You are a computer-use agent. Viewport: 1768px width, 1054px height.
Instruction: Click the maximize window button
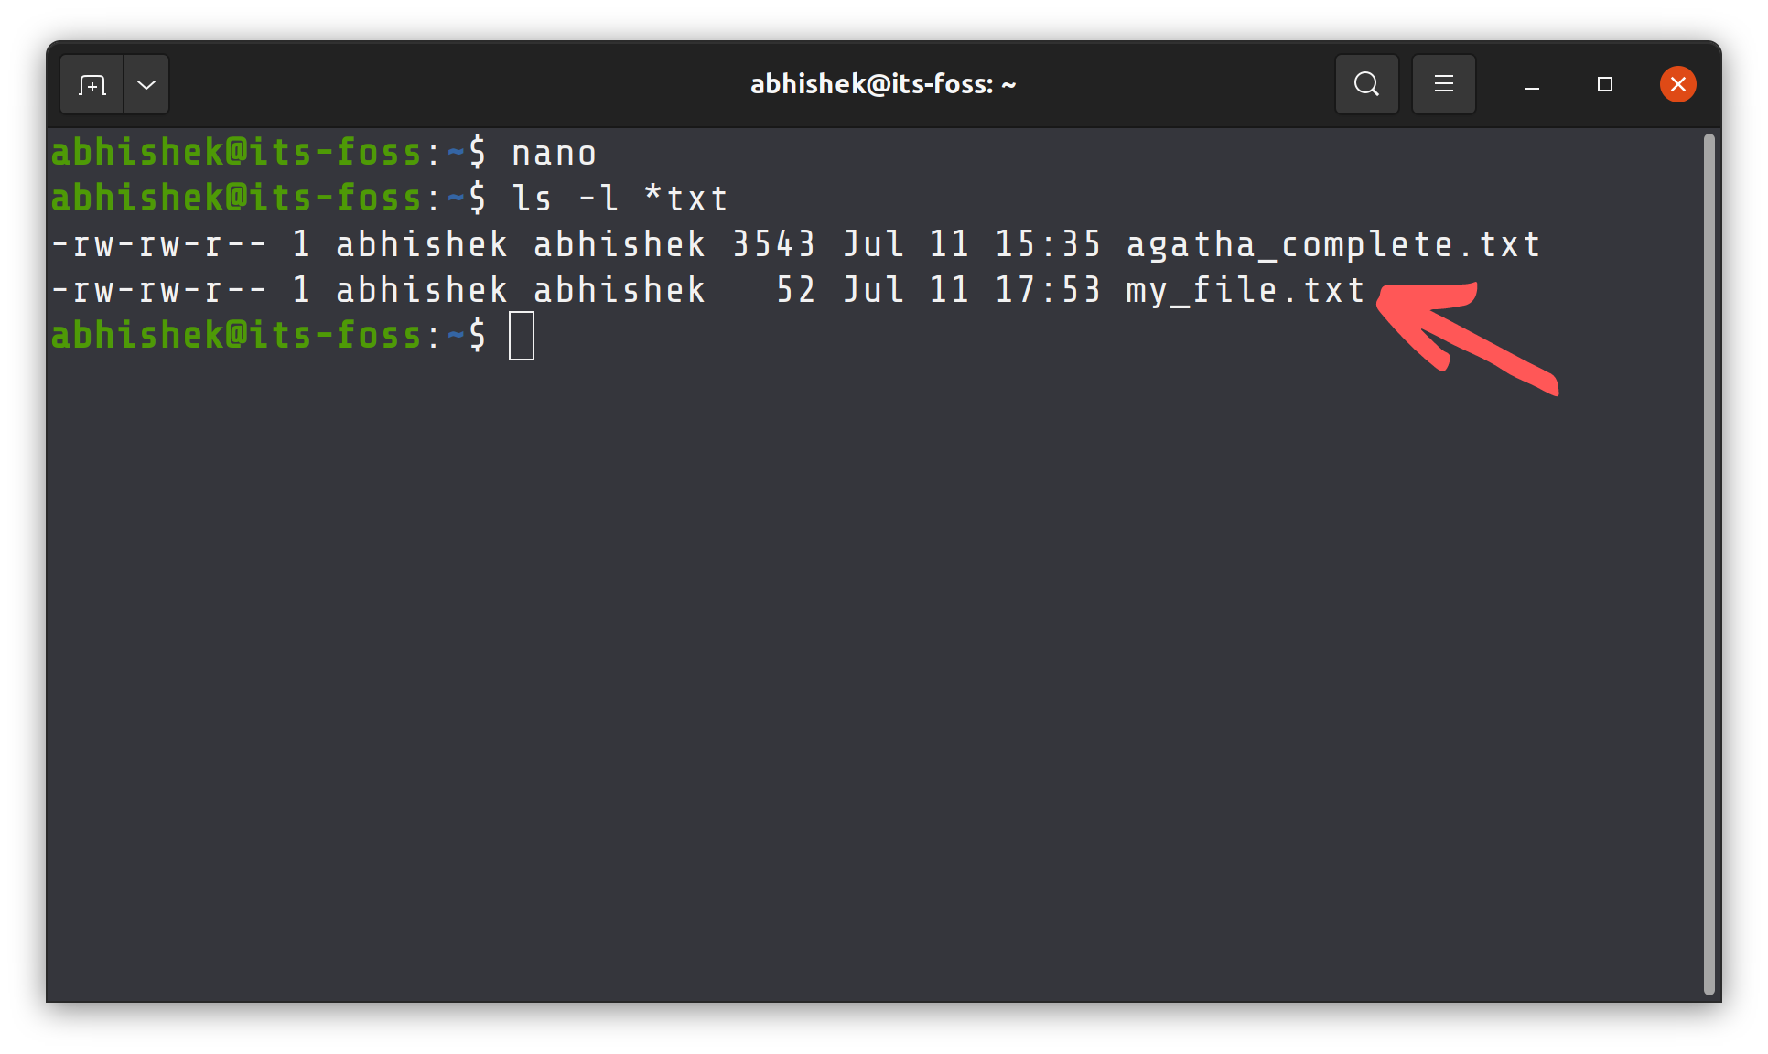click(1605, 84)
